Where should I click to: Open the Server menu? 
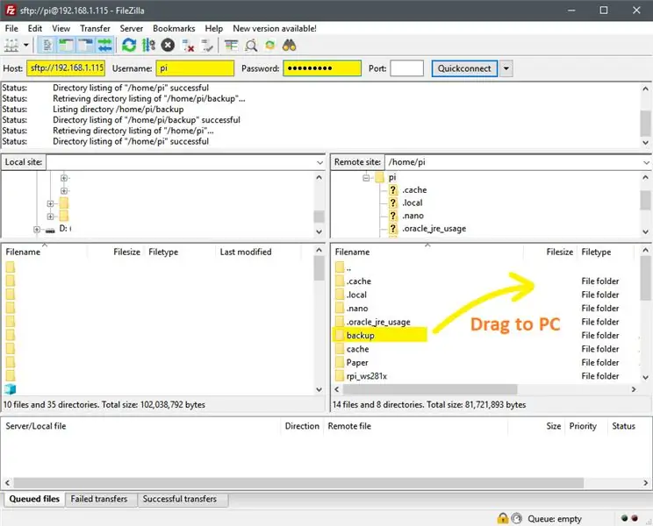point(131,28)
